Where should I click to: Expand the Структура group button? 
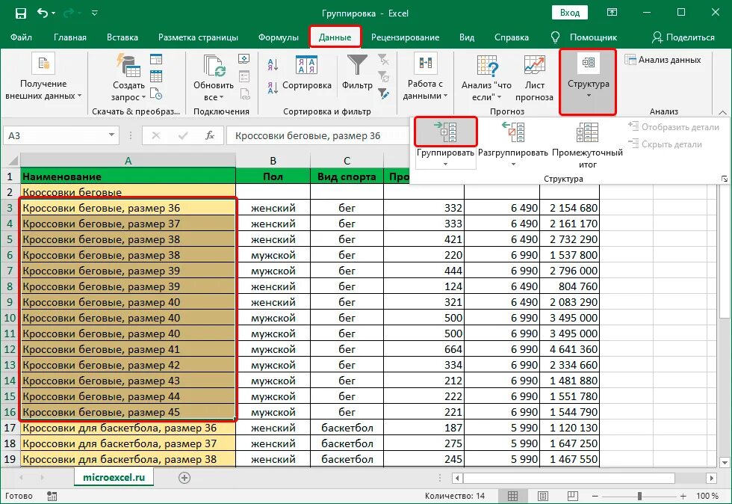click(x=588, y=82)
